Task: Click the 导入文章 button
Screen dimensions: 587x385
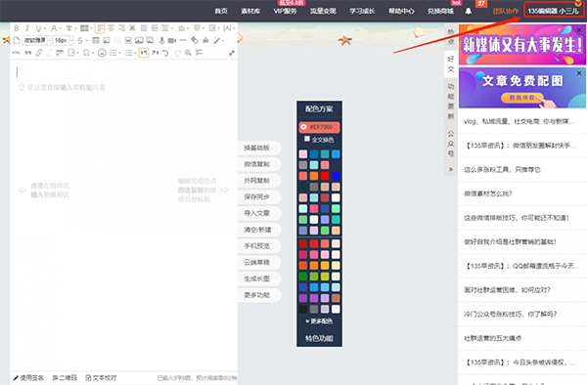Action: 259,213
